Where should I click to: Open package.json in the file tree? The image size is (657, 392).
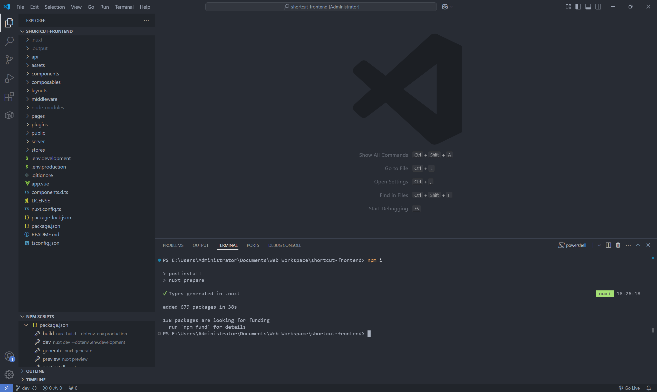pyautogui.click(x=87, y=226)
